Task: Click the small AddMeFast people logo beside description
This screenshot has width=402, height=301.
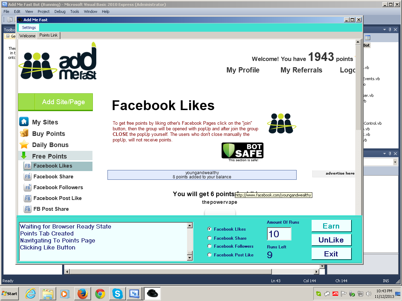Action: point(282,124)
